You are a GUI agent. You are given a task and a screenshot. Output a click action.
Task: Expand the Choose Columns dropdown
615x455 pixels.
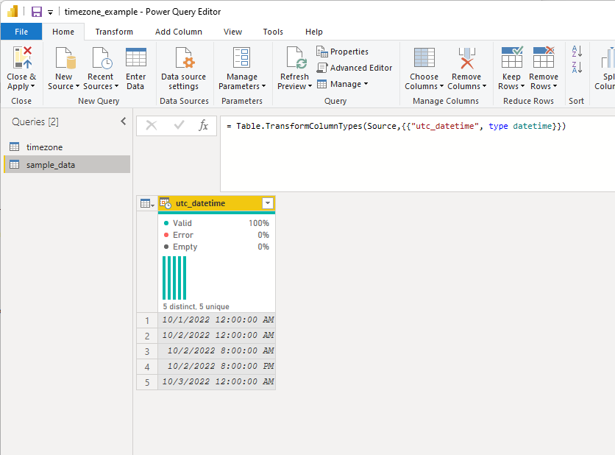(x=441, y=86)
